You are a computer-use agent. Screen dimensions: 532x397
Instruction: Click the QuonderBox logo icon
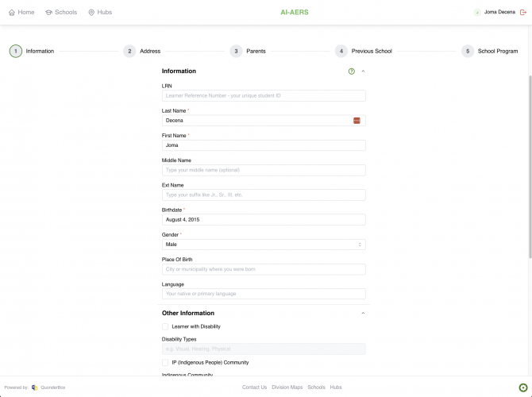tap(34, 387)
